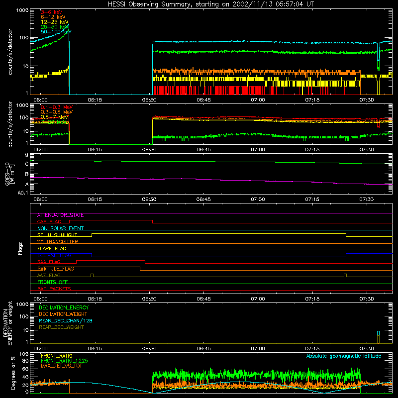Viewport: 398px width, 398px height.
Task: Select the AAZ_FLAG label
Action: (49, 275)
